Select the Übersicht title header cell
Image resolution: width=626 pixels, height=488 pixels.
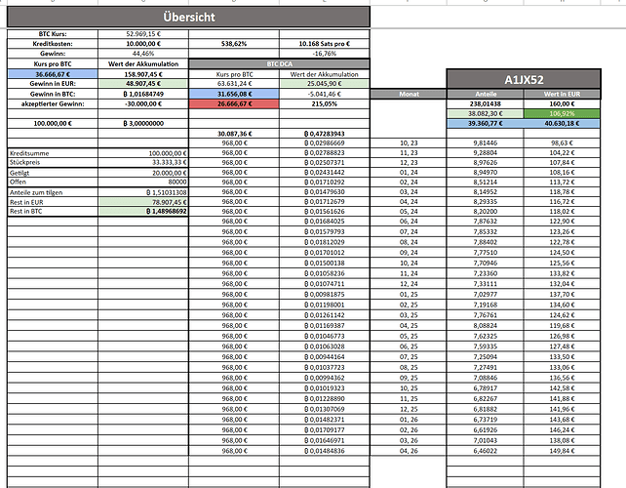pos(188,17)
